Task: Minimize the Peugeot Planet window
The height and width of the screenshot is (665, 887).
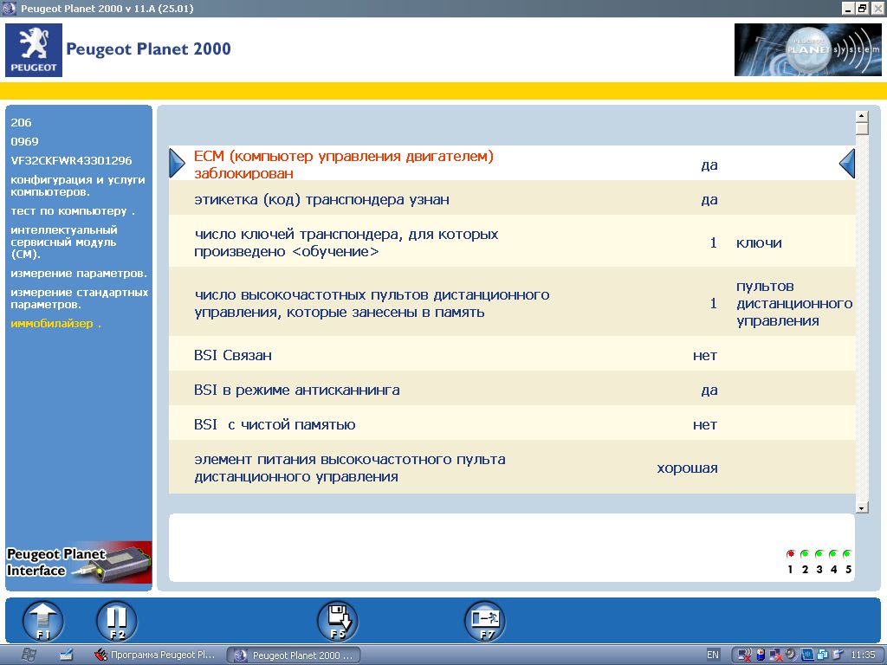Action: point(847,9)
